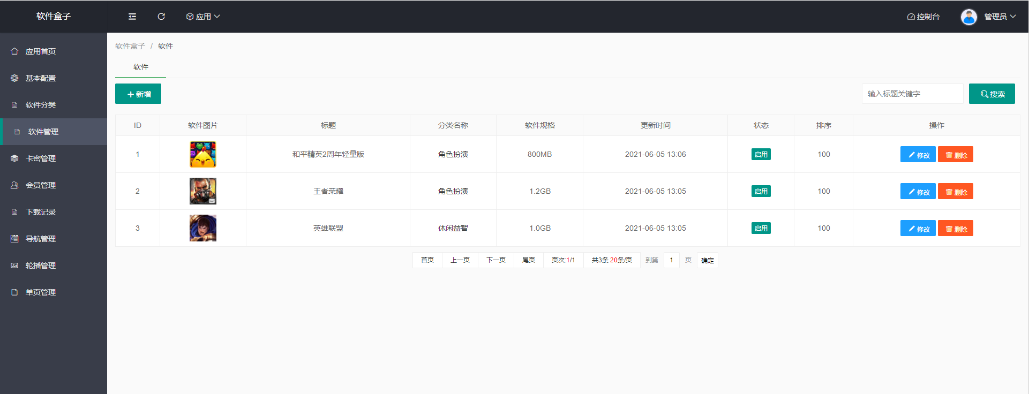Toggle 启用 status for 王者荣耀

click(x=761, y=191)
